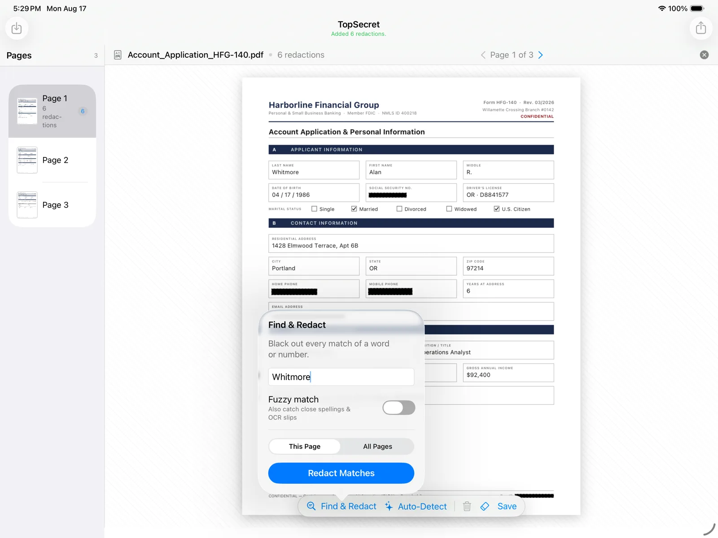Open Page 3 in sidebar

click(x=52, y=205)
